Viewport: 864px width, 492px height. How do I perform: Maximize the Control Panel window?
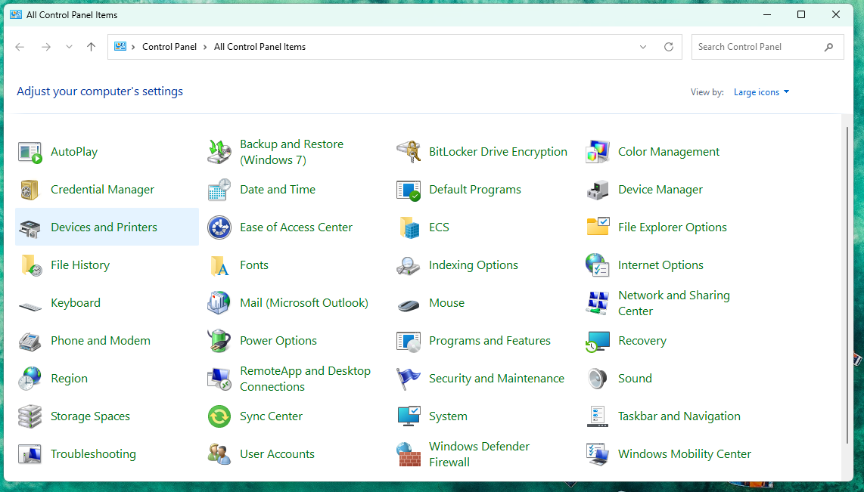coord(801,15)
